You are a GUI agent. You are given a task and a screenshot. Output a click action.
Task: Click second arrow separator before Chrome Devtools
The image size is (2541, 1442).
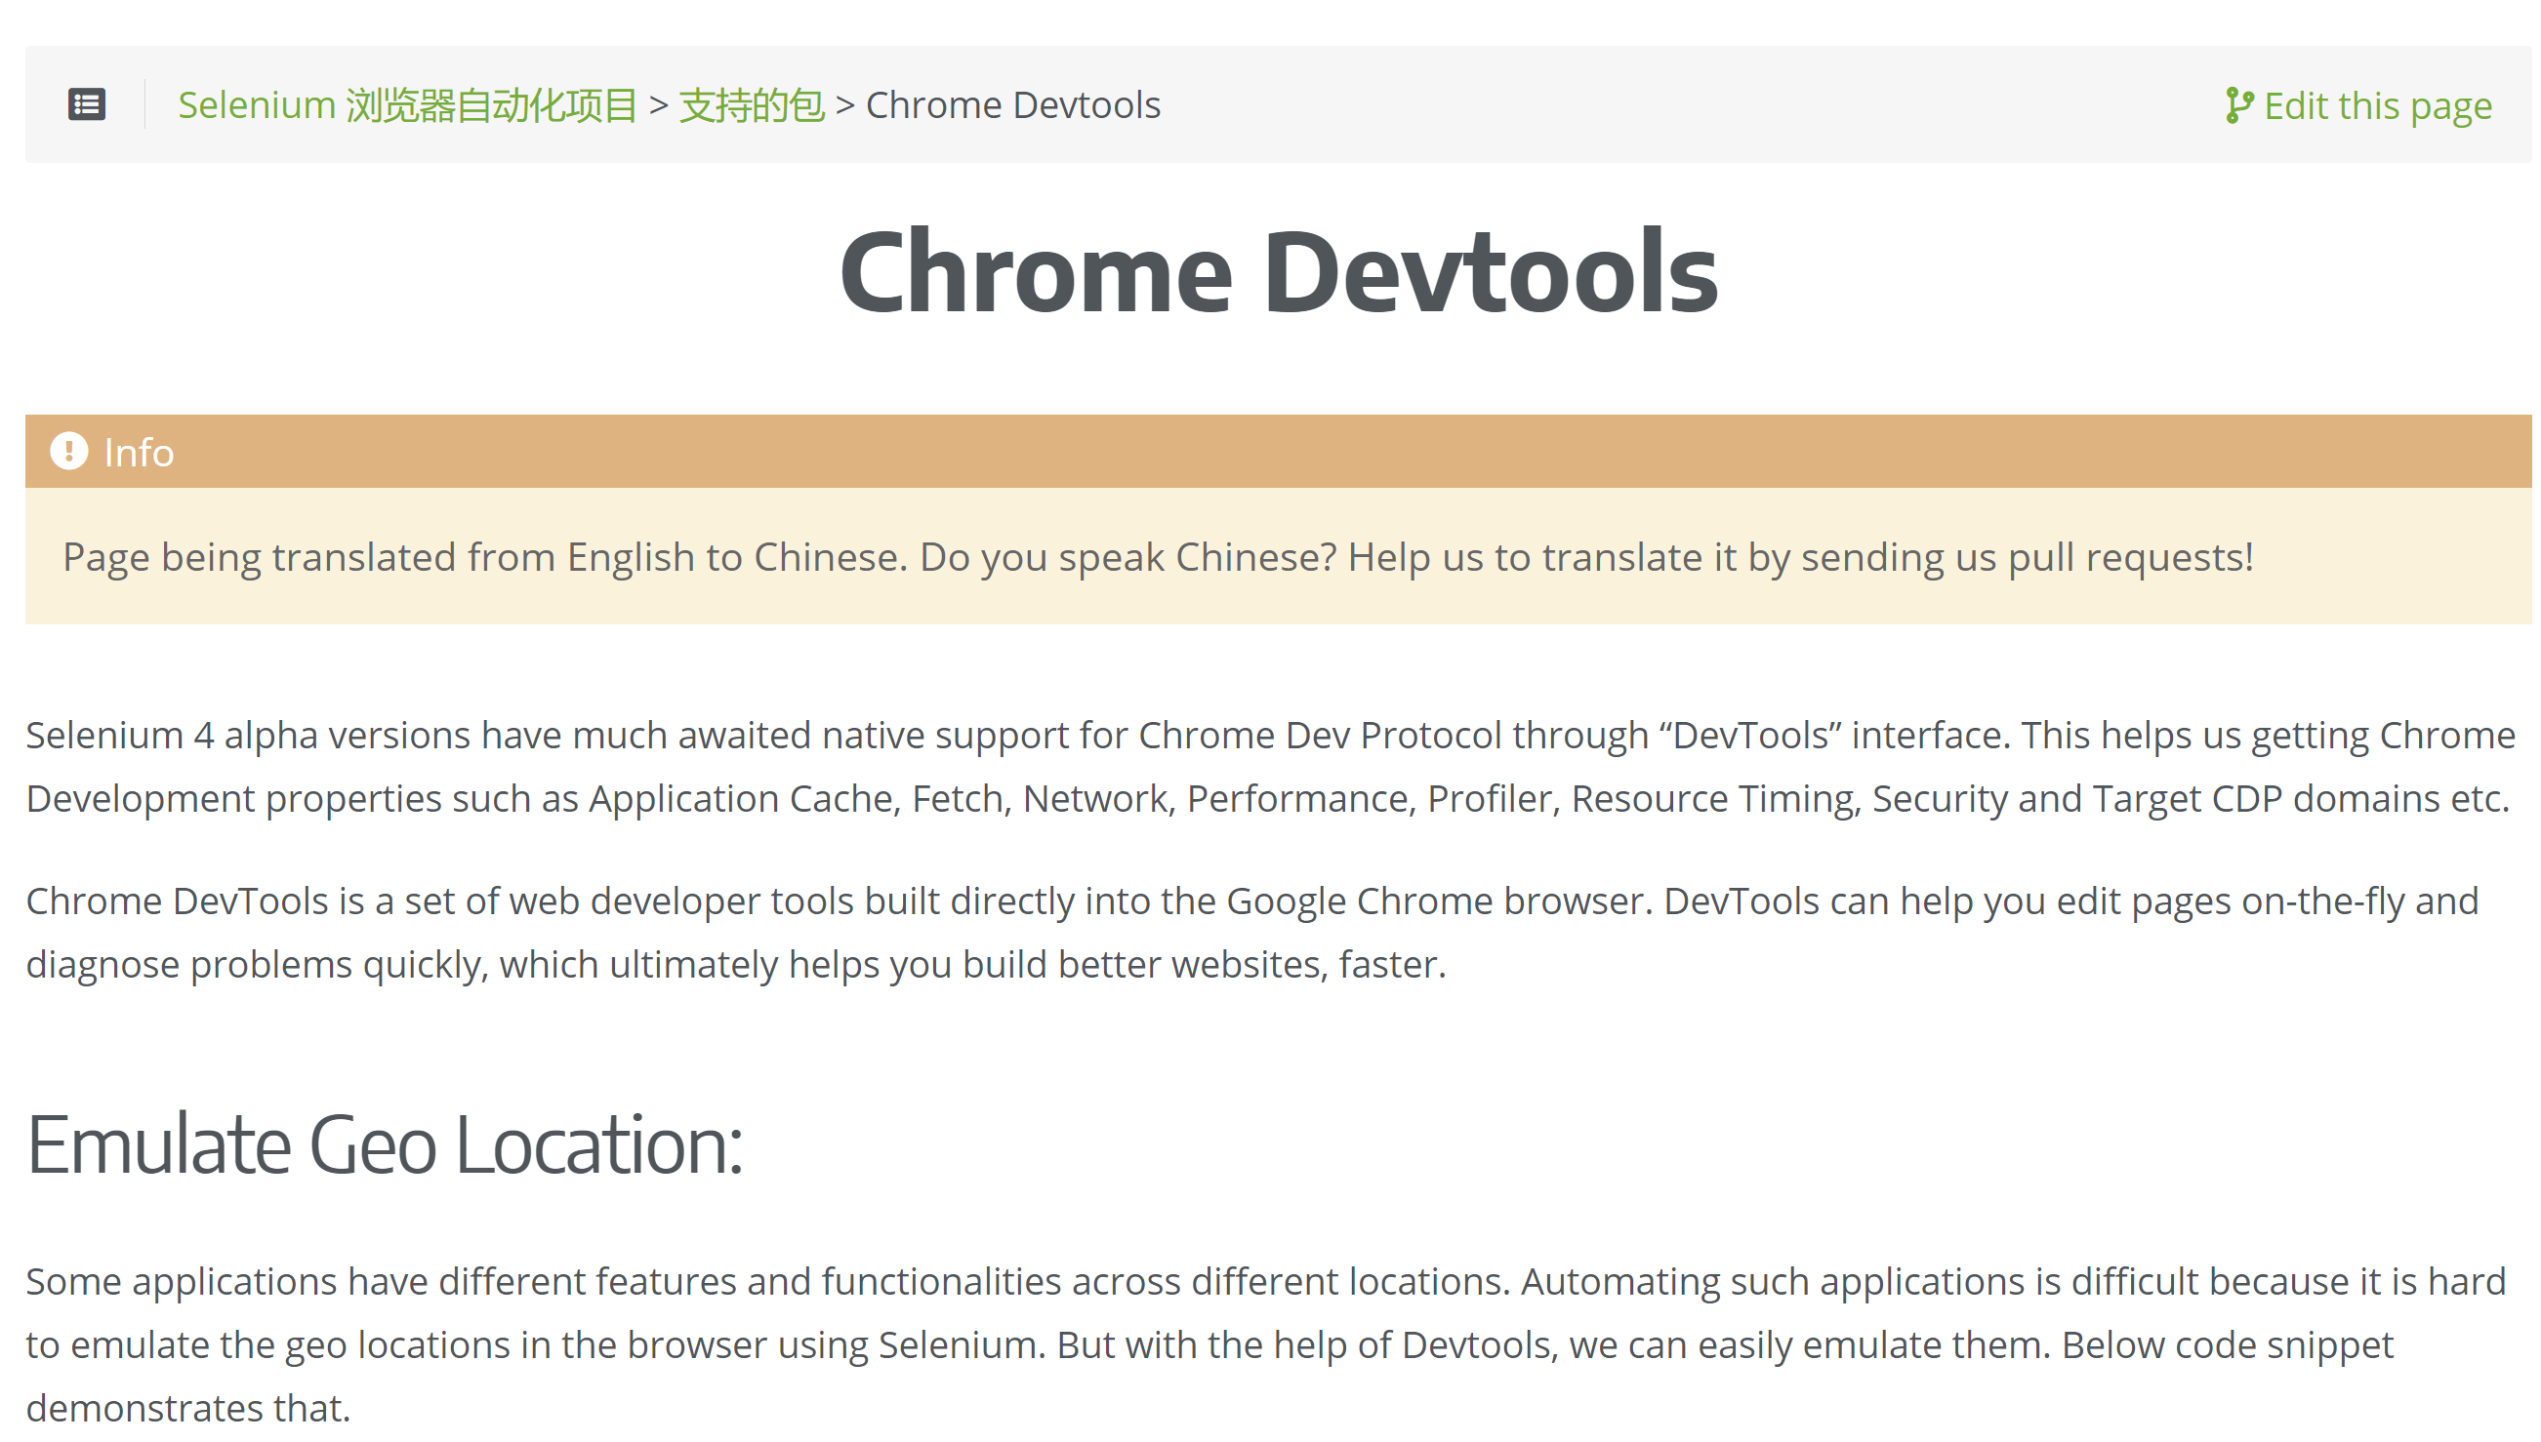point(844,105)
